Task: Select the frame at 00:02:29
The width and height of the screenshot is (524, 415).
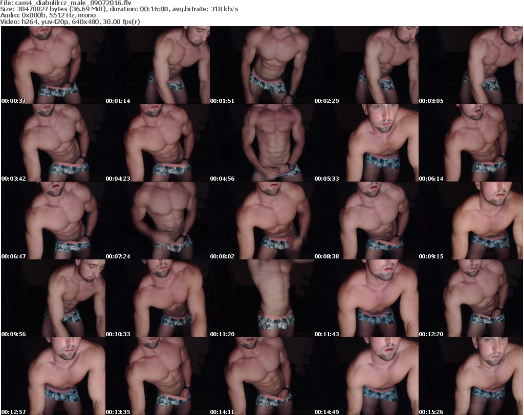Action: [366, 65]
